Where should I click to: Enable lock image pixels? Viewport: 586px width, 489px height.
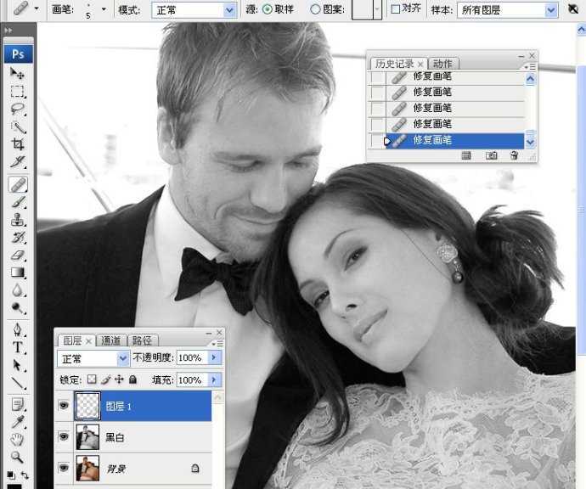[106, 379]
